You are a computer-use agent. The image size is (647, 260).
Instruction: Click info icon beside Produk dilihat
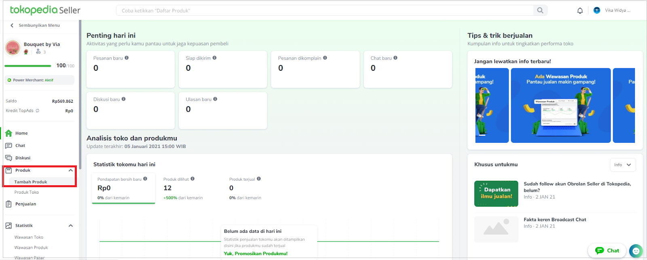pos(192,179)
